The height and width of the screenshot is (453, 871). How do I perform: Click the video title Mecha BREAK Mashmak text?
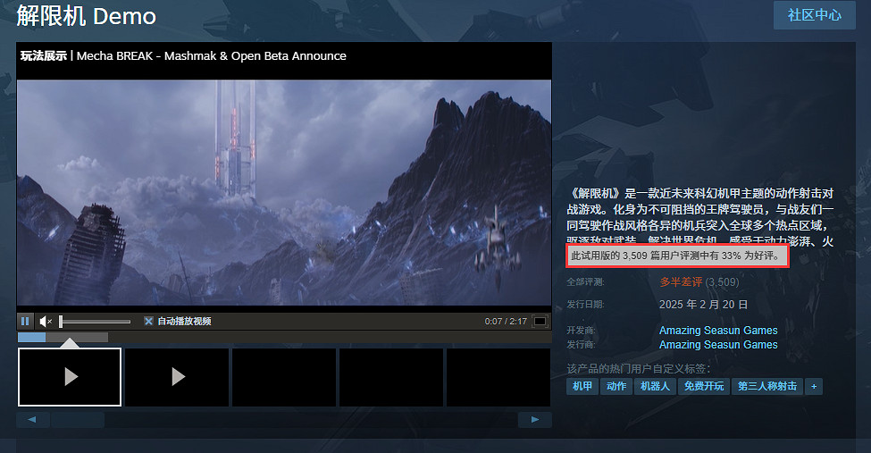tap(211, 56)
